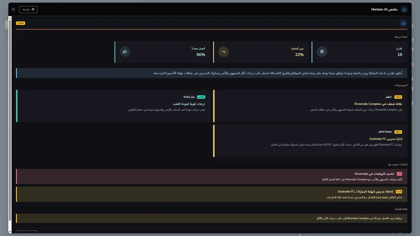Click the ملخص Horizon AI dialog title
Screen dimensions: 420x236
(384, 9)
